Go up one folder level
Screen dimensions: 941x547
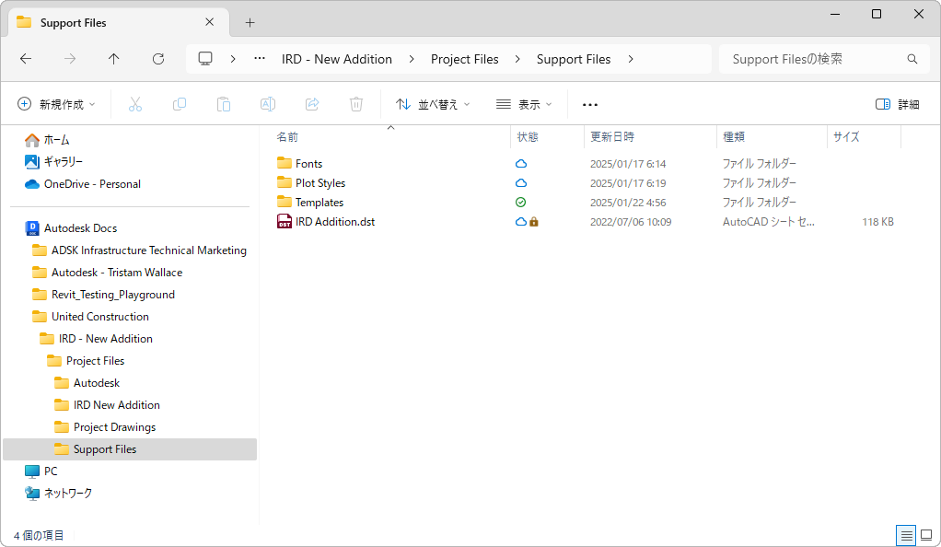tap(113, 59)
